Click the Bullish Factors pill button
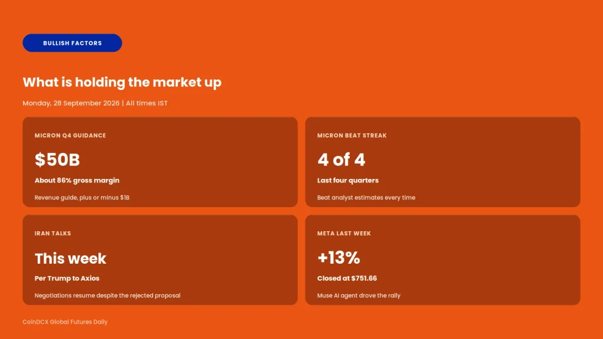This screenshot has height=339, width=603. click(x=72, y=43)
